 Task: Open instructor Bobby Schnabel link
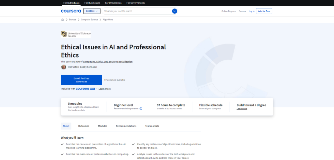tap(88, 67)
